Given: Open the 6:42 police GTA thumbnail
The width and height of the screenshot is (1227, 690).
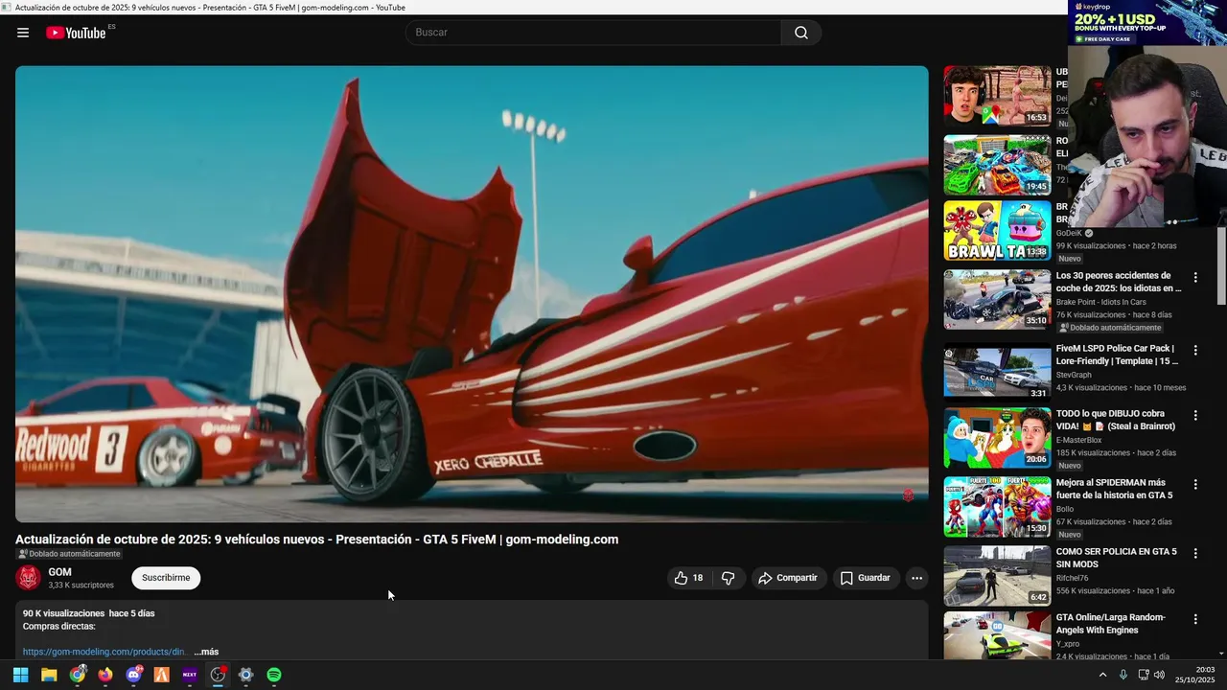Looking at the screenshot, I should 997,576.
